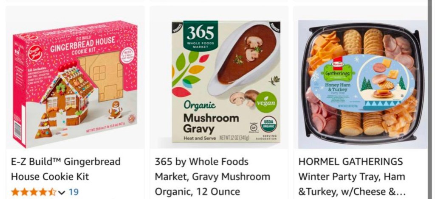Click the orange star rating under Gingerbread kit
The image size is (435, 199).
click(x=34, y=192)
